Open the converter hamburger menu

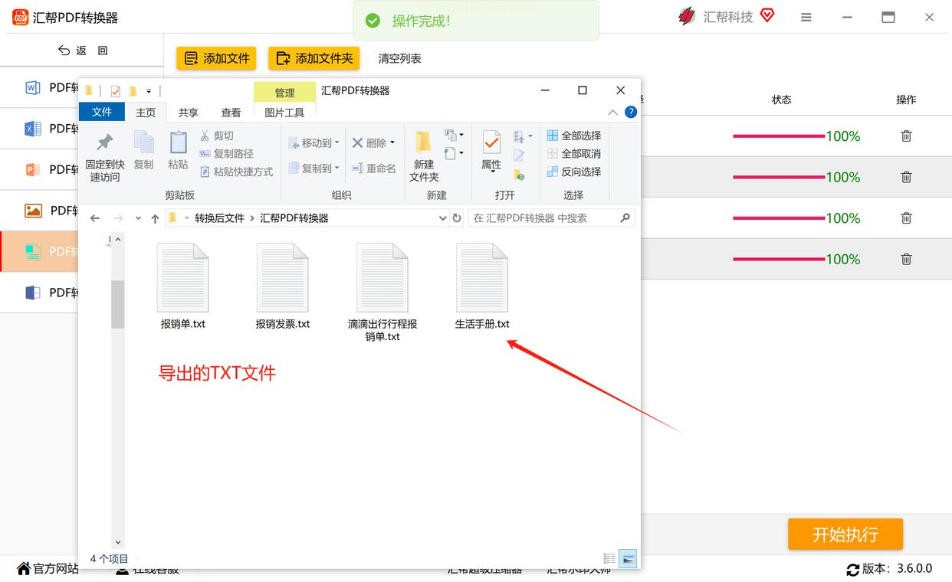[806, 18]
